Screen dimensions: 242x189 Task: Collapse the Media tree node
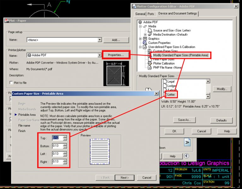140,26
